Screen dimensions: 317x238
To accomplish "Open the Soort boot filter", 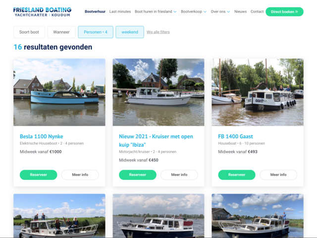I will point(29,32).
